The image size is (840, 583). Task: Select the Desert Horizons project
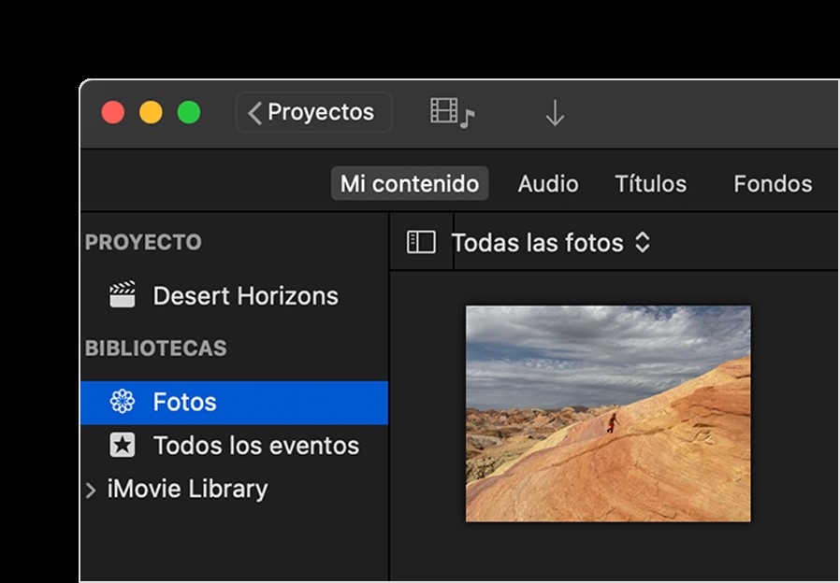coord(234,295)
